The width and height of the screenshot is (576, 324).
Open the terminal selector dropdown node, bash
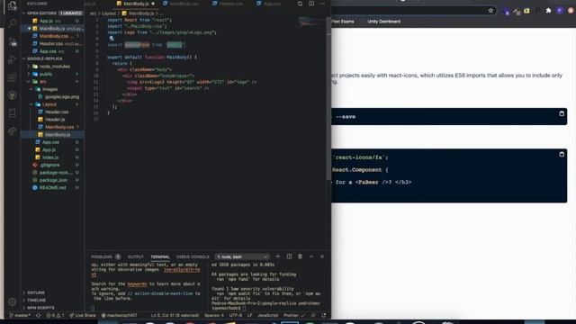point(242,256)
